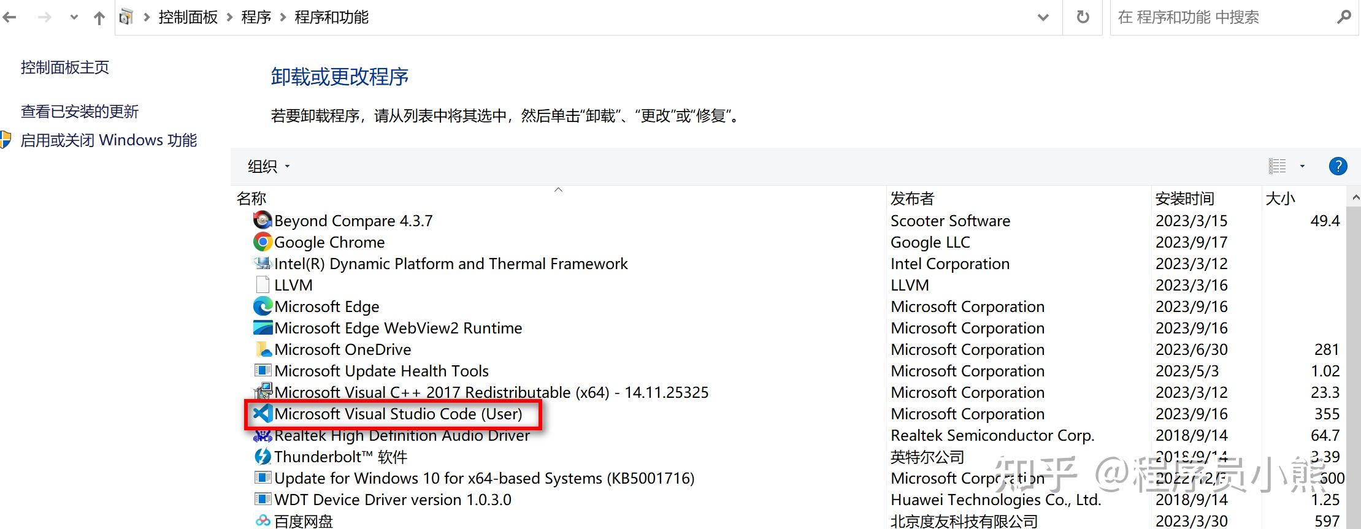The image size is (1361, 529).
Task: Click the Visual Studio Code icon
Action: [263, 414]
